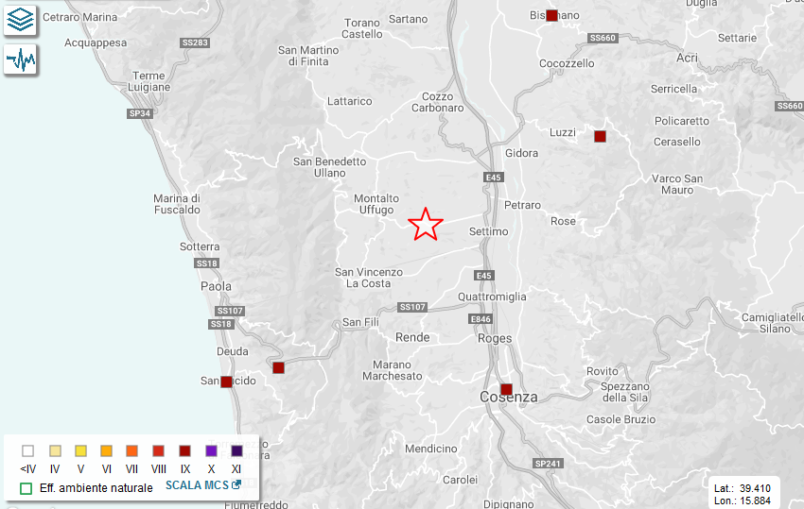Click the Lat/Lon coordinates readout
This screenshot has width=804, height=509.
coord(743,494)
